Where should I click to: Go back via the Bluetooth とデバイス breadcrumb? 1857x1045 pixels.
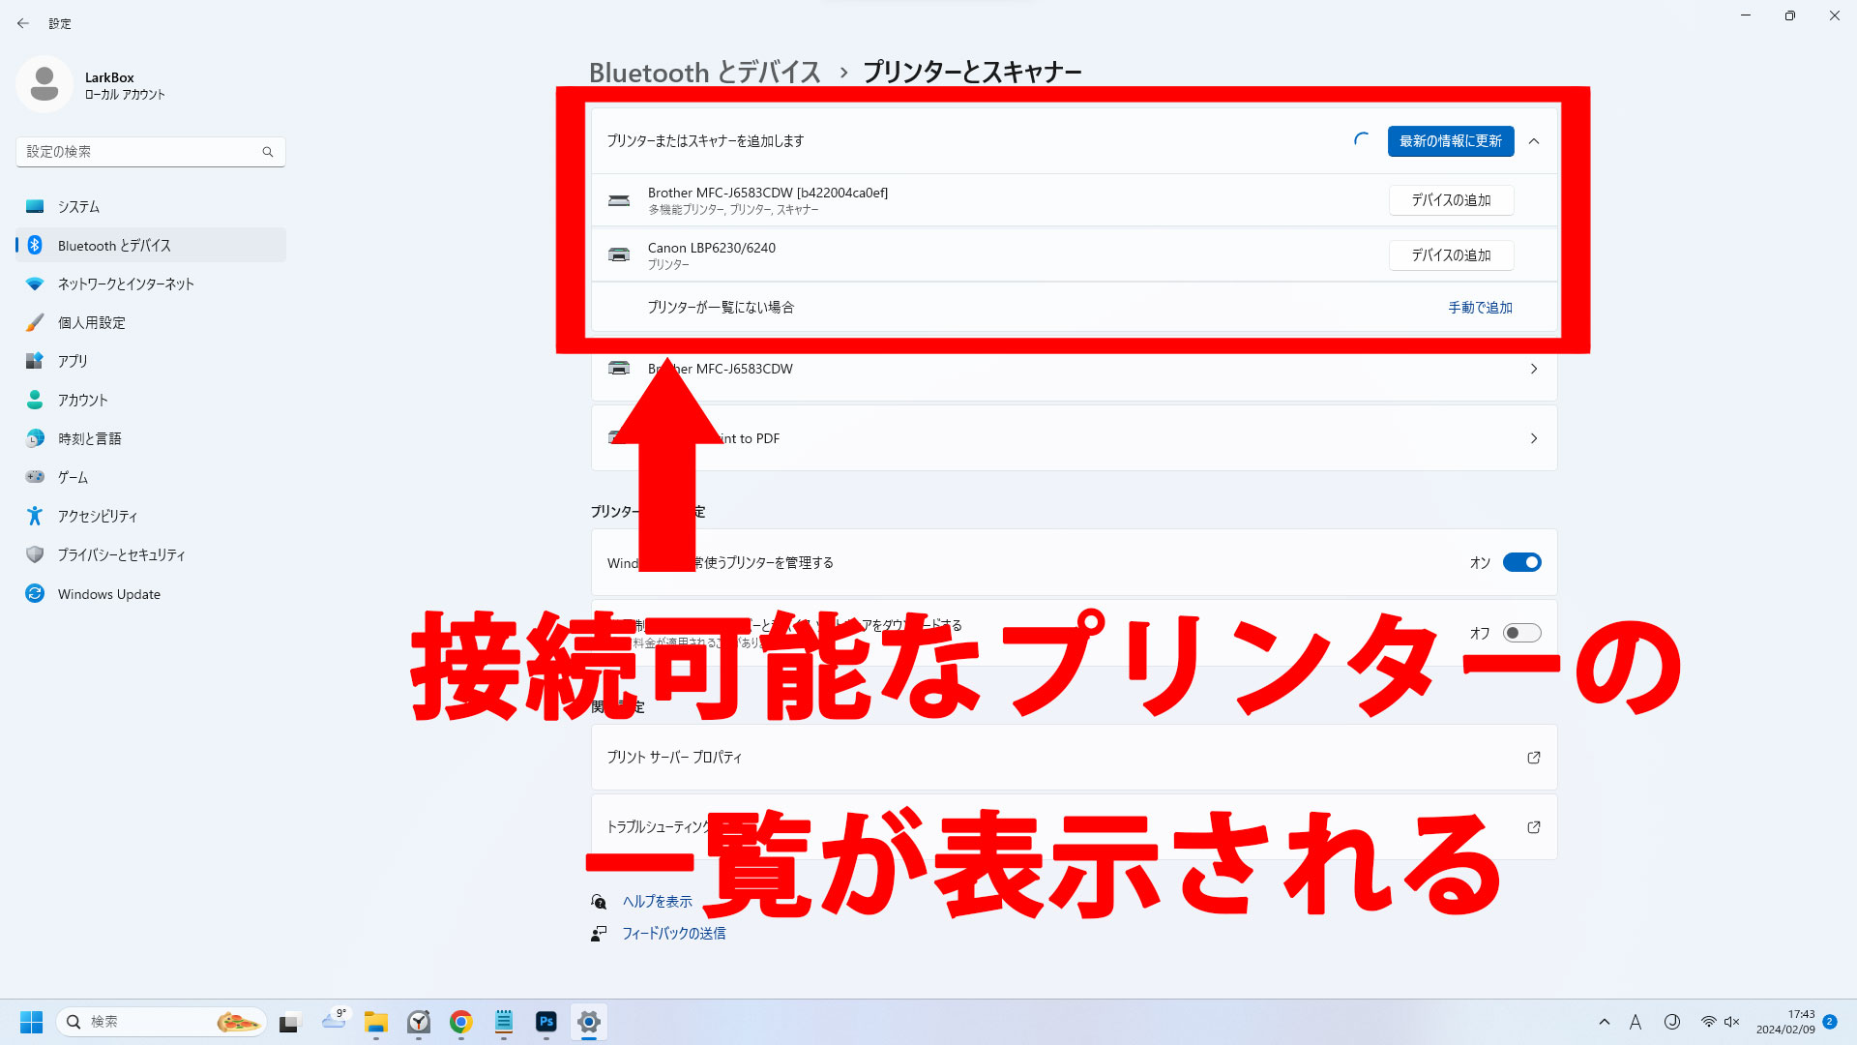coord(705,71)
